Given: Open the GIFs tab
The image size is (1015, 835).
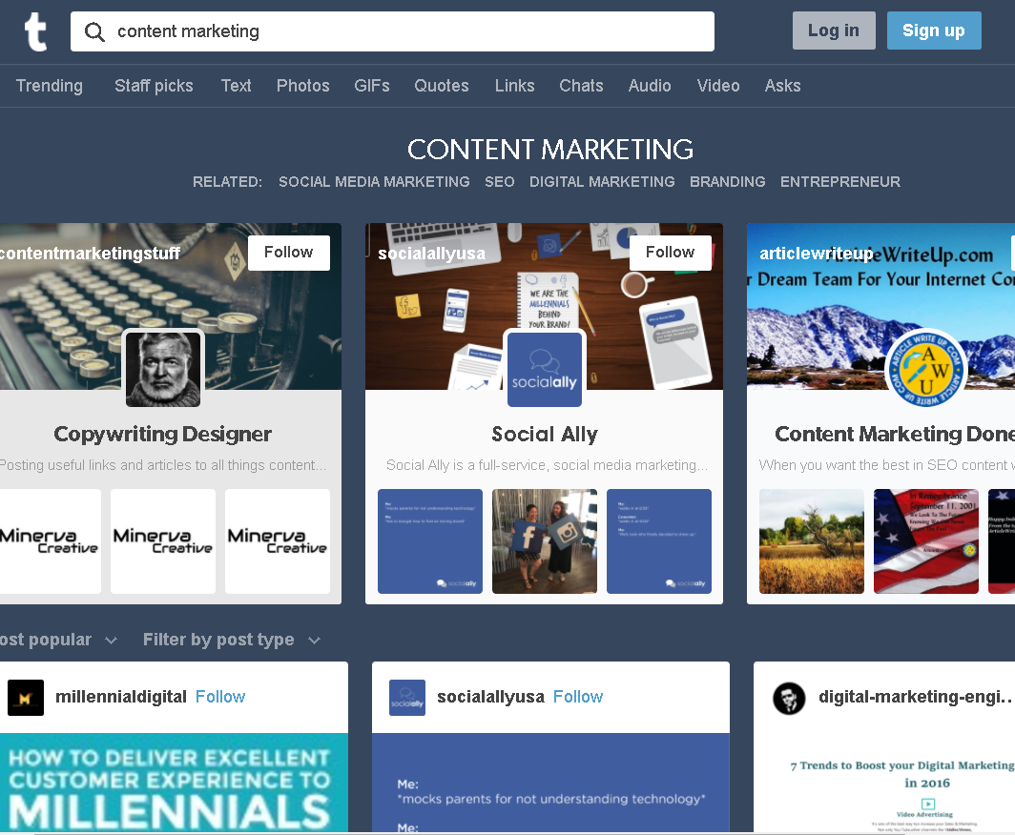Looking at the screenshot, I should [x=372, y=86].
